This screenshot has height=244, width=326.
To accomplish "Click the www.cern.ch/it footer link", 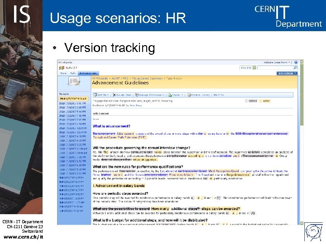I will tap(23, 237).
